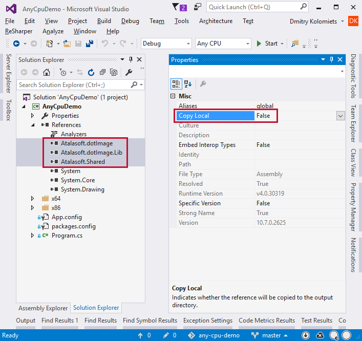Click the New Project toolbar icon
The height and width of the screenshot is (341, 362).
tap(49, 44)
